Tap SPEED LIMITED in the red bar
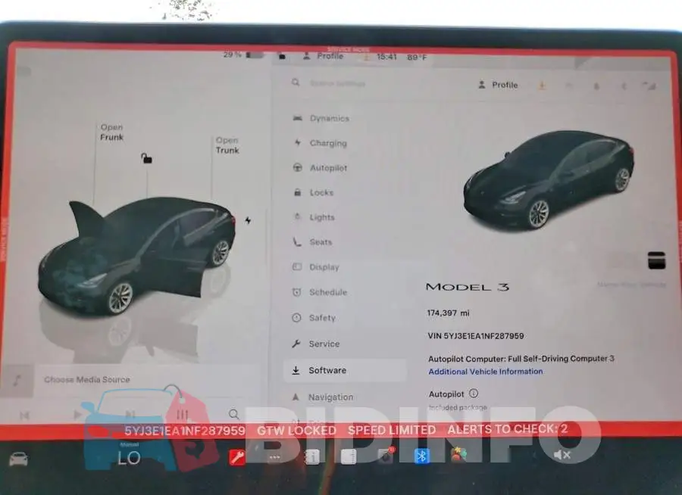The image size is (682, 495). 392,430
